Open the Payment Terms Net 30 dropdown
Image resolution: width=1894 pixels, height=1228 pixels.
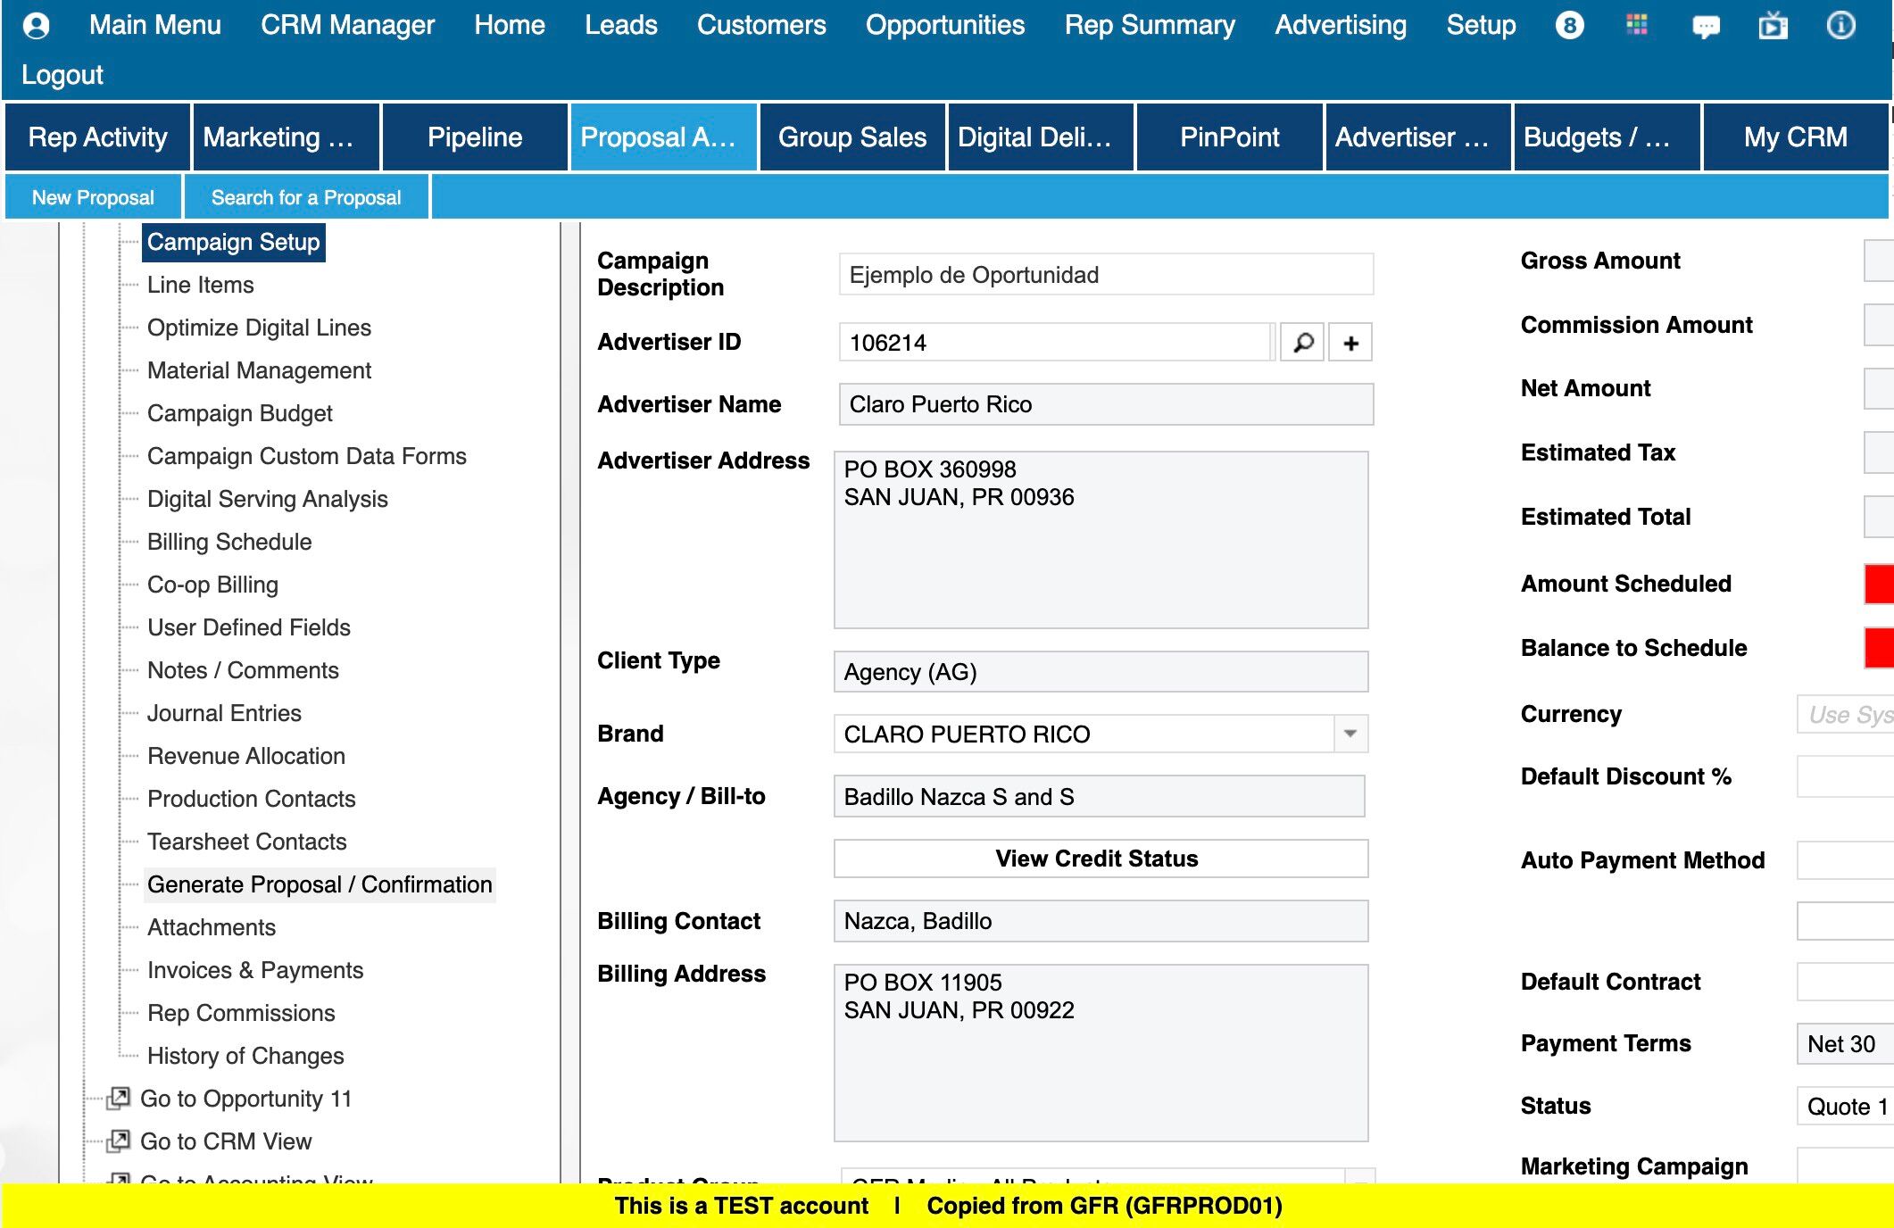1844,1043
